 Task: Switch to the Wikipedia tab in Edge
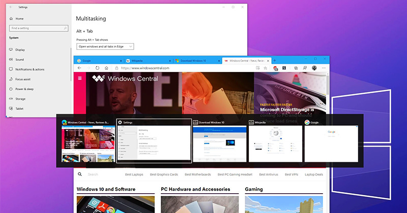click(148, 60)
